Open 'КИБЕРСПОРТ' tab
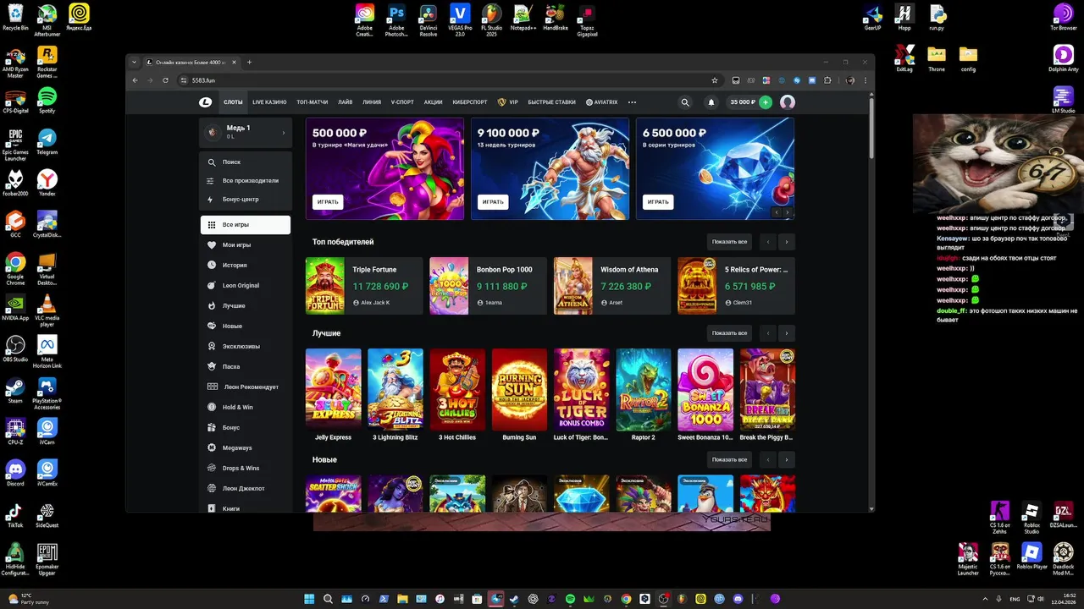This screenshot has height=609, width=1084. [470, 102]
